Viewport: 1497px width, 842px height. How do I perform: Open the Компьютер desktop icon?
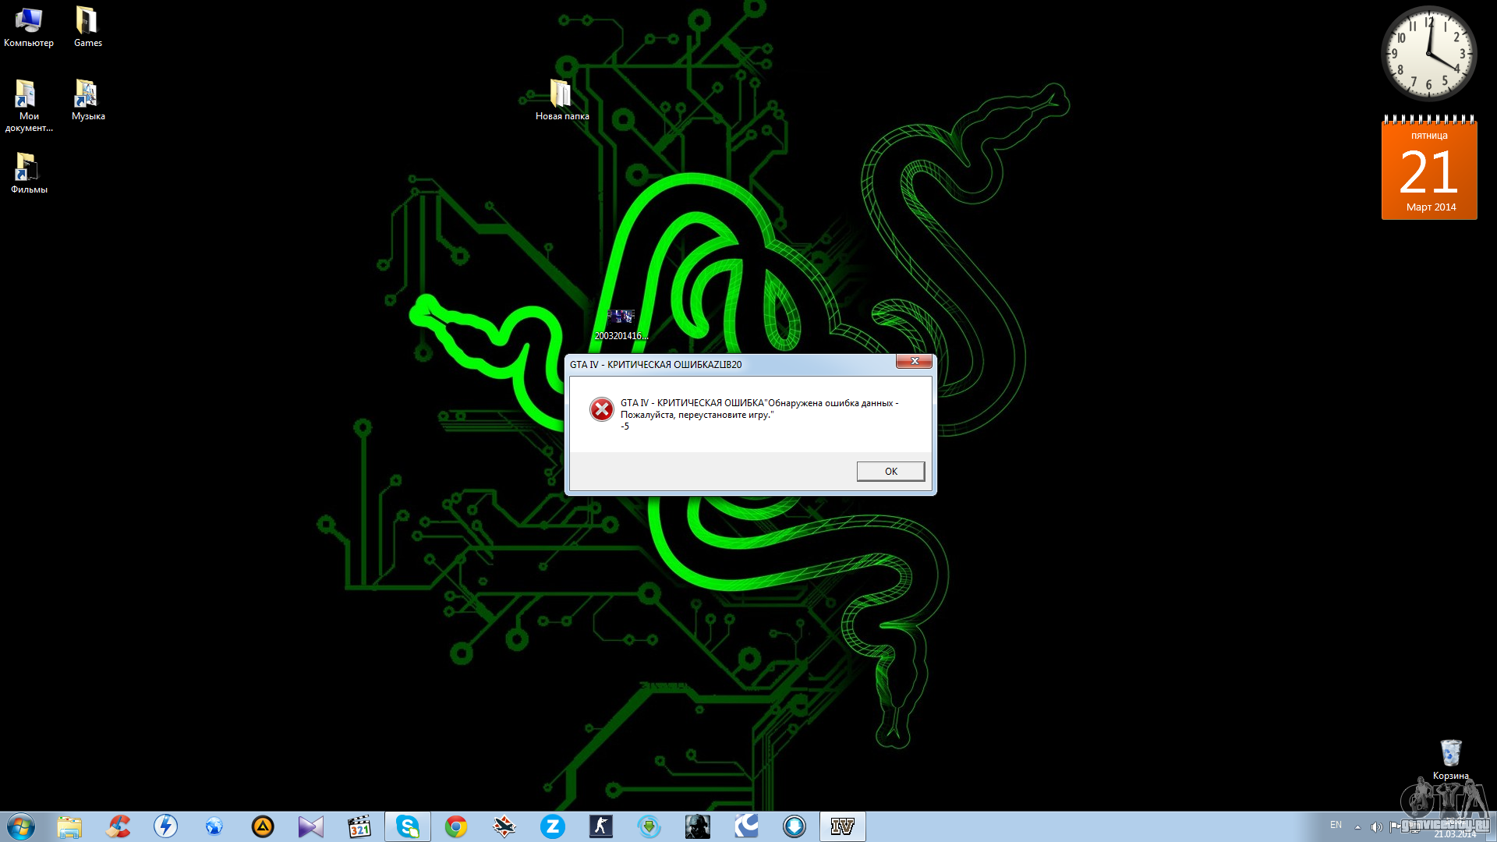29,27
